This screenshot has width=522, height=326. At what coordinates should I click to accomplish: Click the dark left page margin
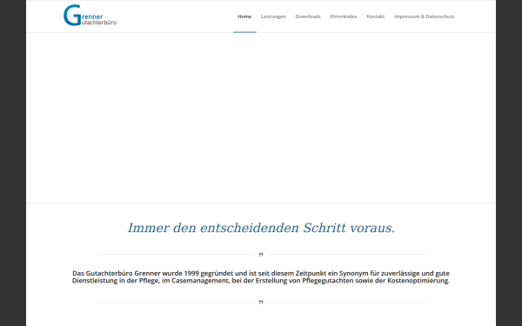coord(13,163)
